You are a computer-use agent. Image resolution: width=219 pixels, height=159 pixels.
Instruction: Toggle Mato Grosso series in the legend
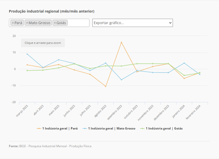111,128
